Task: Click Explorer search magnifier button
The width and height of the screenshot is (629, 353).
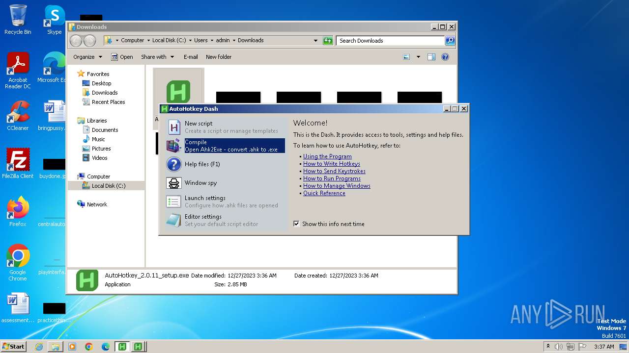Action: pyautogui.click(x=450, y=41)
